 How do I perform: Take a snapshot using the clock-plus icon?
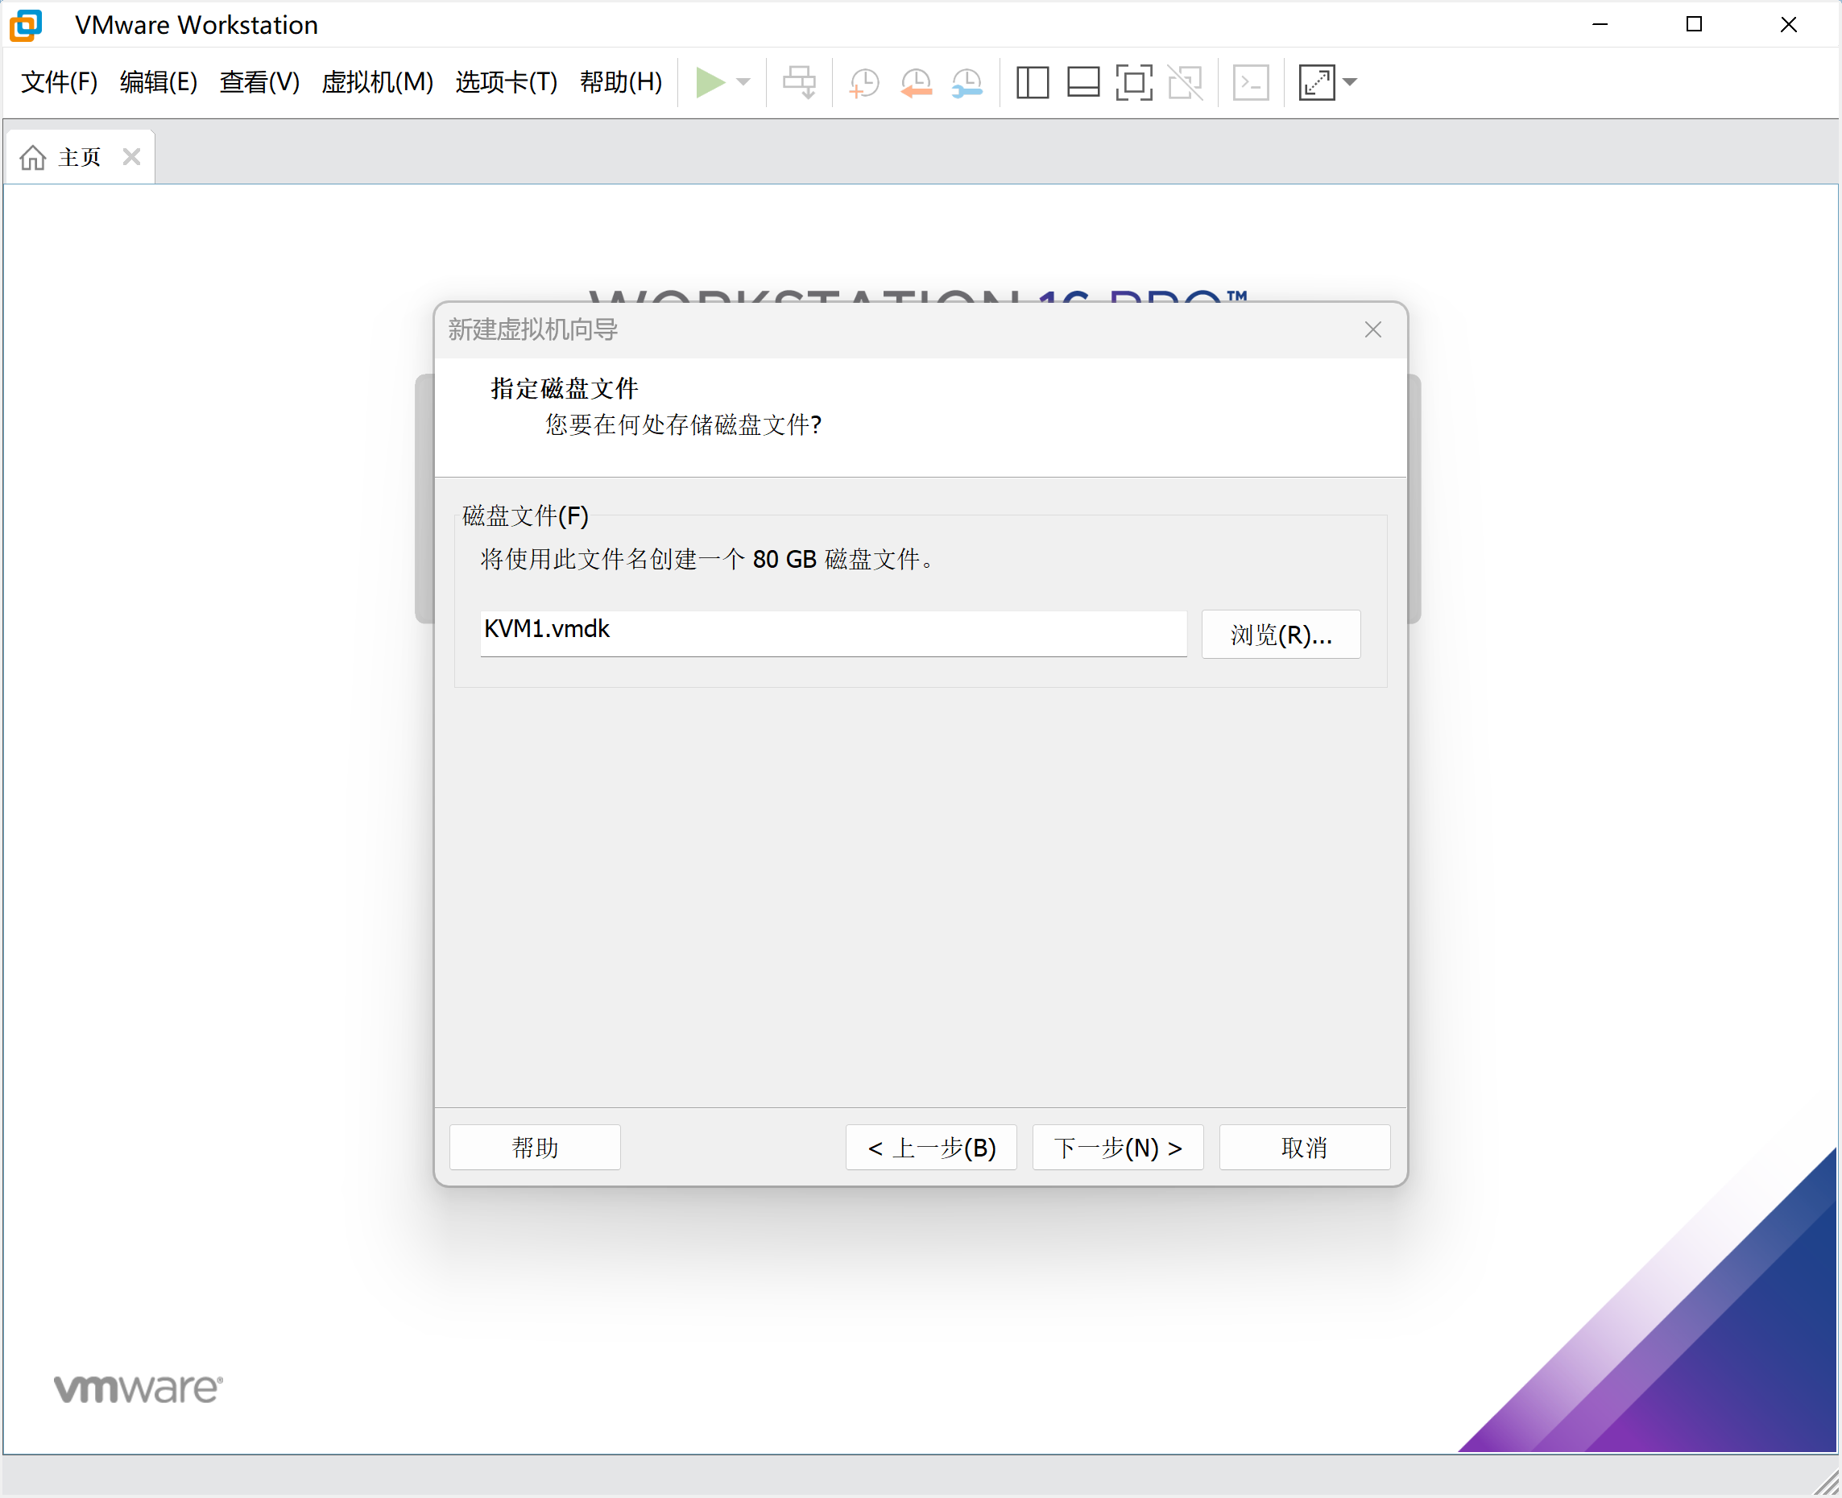tap(863, 83)
